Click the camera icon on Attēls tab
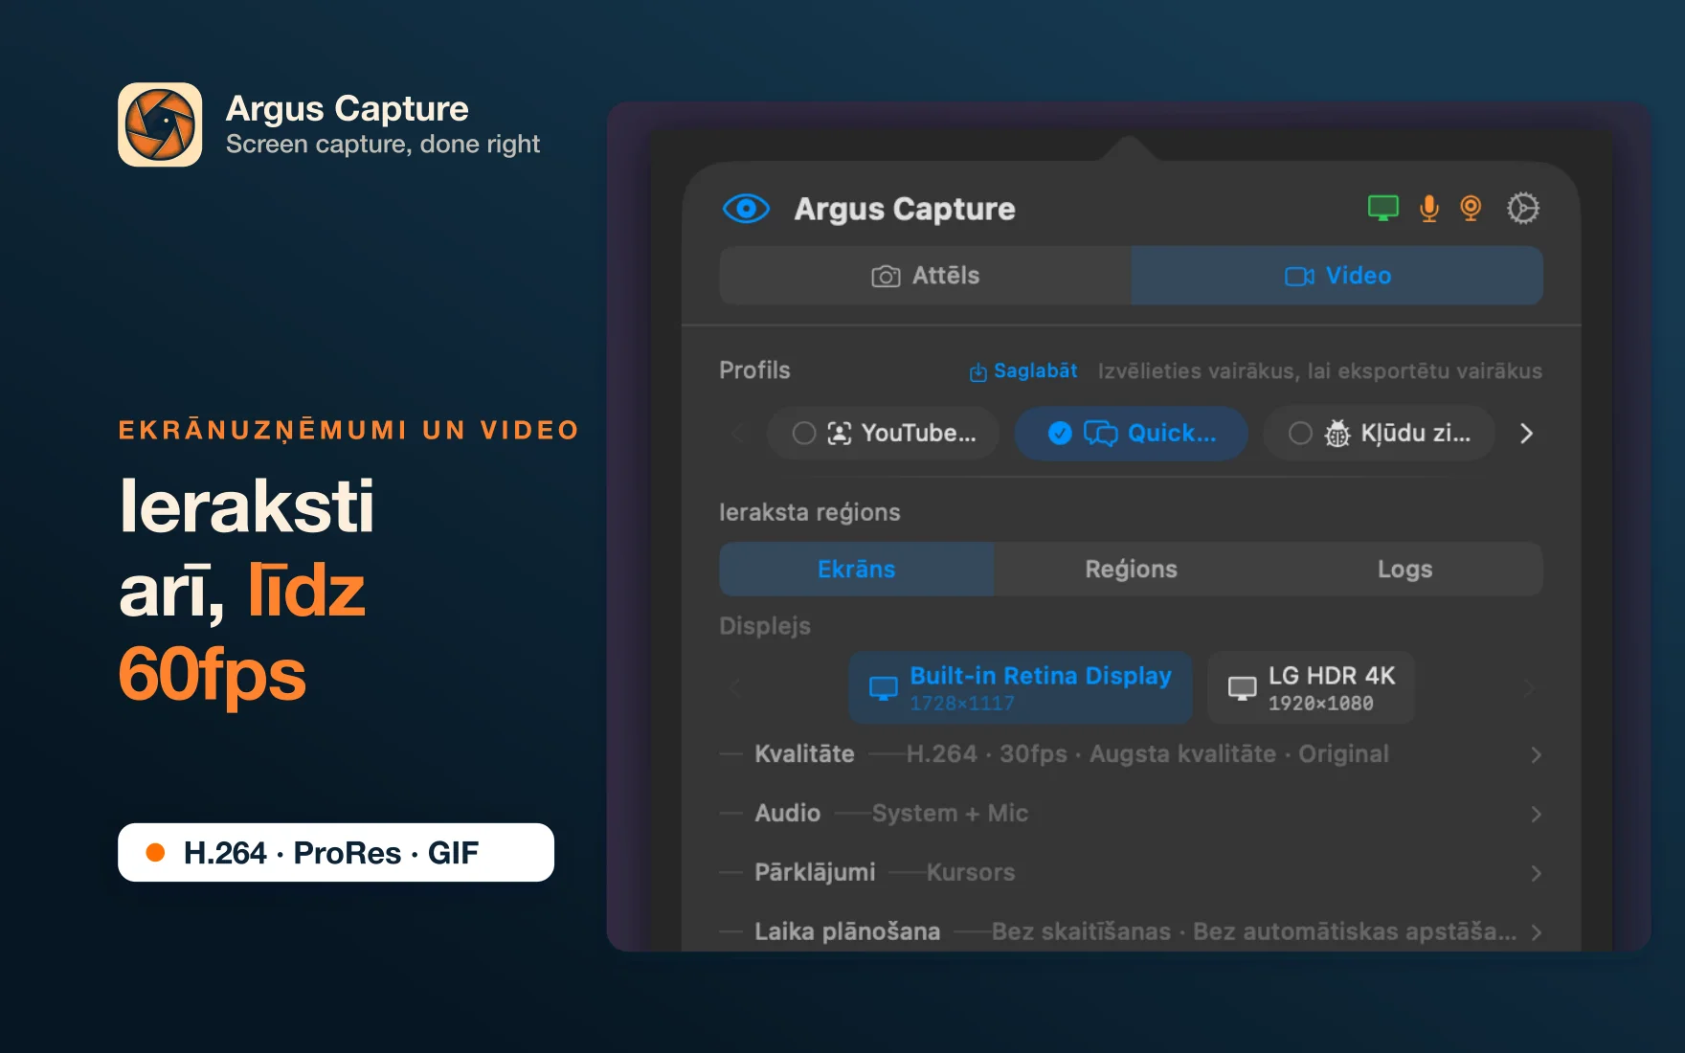The image size is (1685, 1053). (x=886, y=277)
